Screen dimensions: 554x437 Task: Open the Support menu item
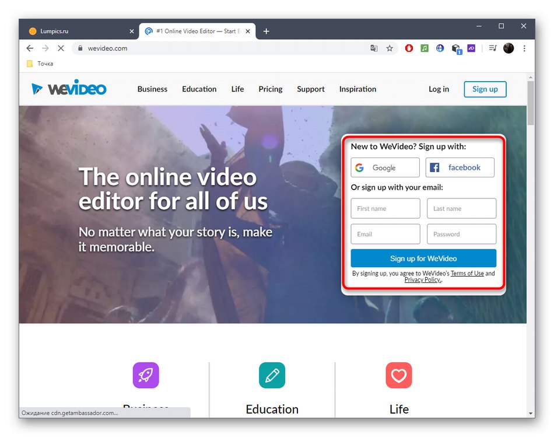tap(311, 89)
